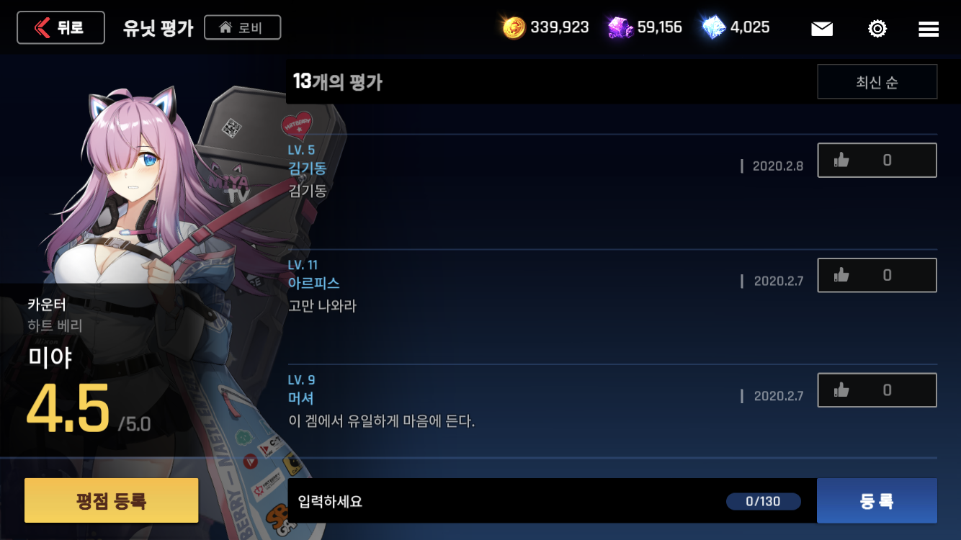Click the 4.5 rating score
Viewport: 961px width, 540px height.
click(68, 409)
